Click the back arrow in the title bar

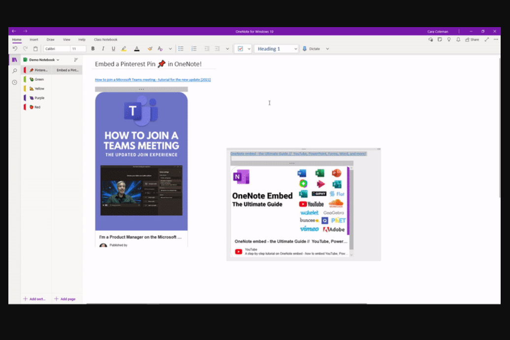14,31
